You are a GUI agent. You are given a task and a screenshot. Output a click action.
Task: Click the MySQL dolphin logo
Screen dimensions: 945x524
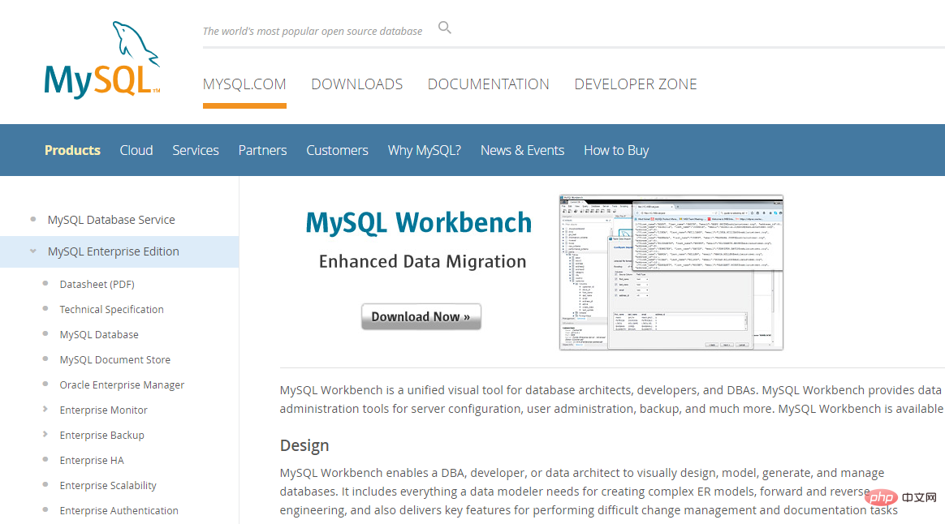pyautogui.click(x=102, y=60)
